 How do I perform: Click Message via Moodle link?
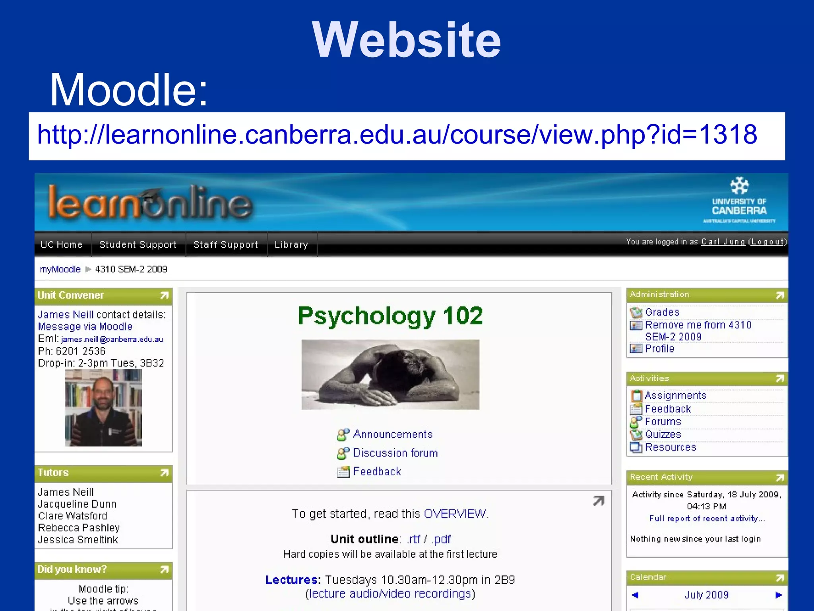tap(85, 327)
